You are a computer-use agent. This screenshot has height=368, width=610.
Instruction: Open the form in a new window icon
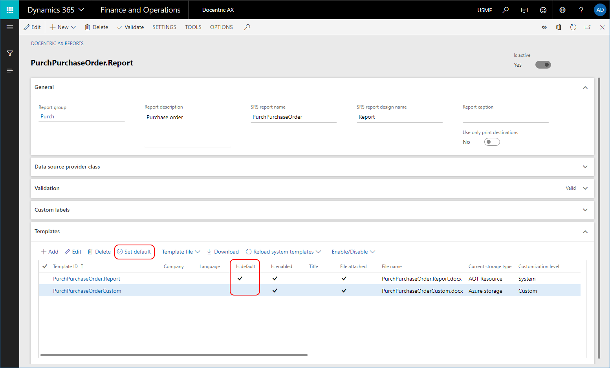tap(588, 27)
